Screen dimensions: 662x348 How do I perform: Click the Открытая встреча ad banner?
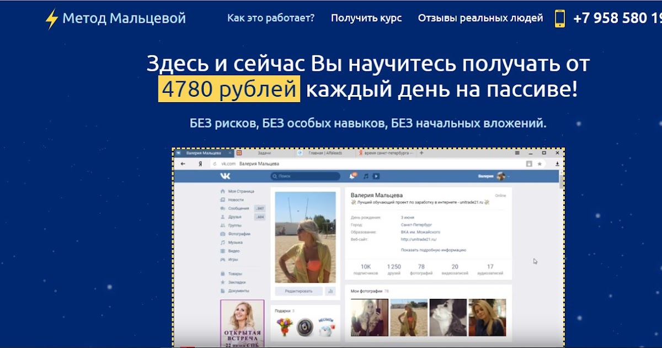242,323
